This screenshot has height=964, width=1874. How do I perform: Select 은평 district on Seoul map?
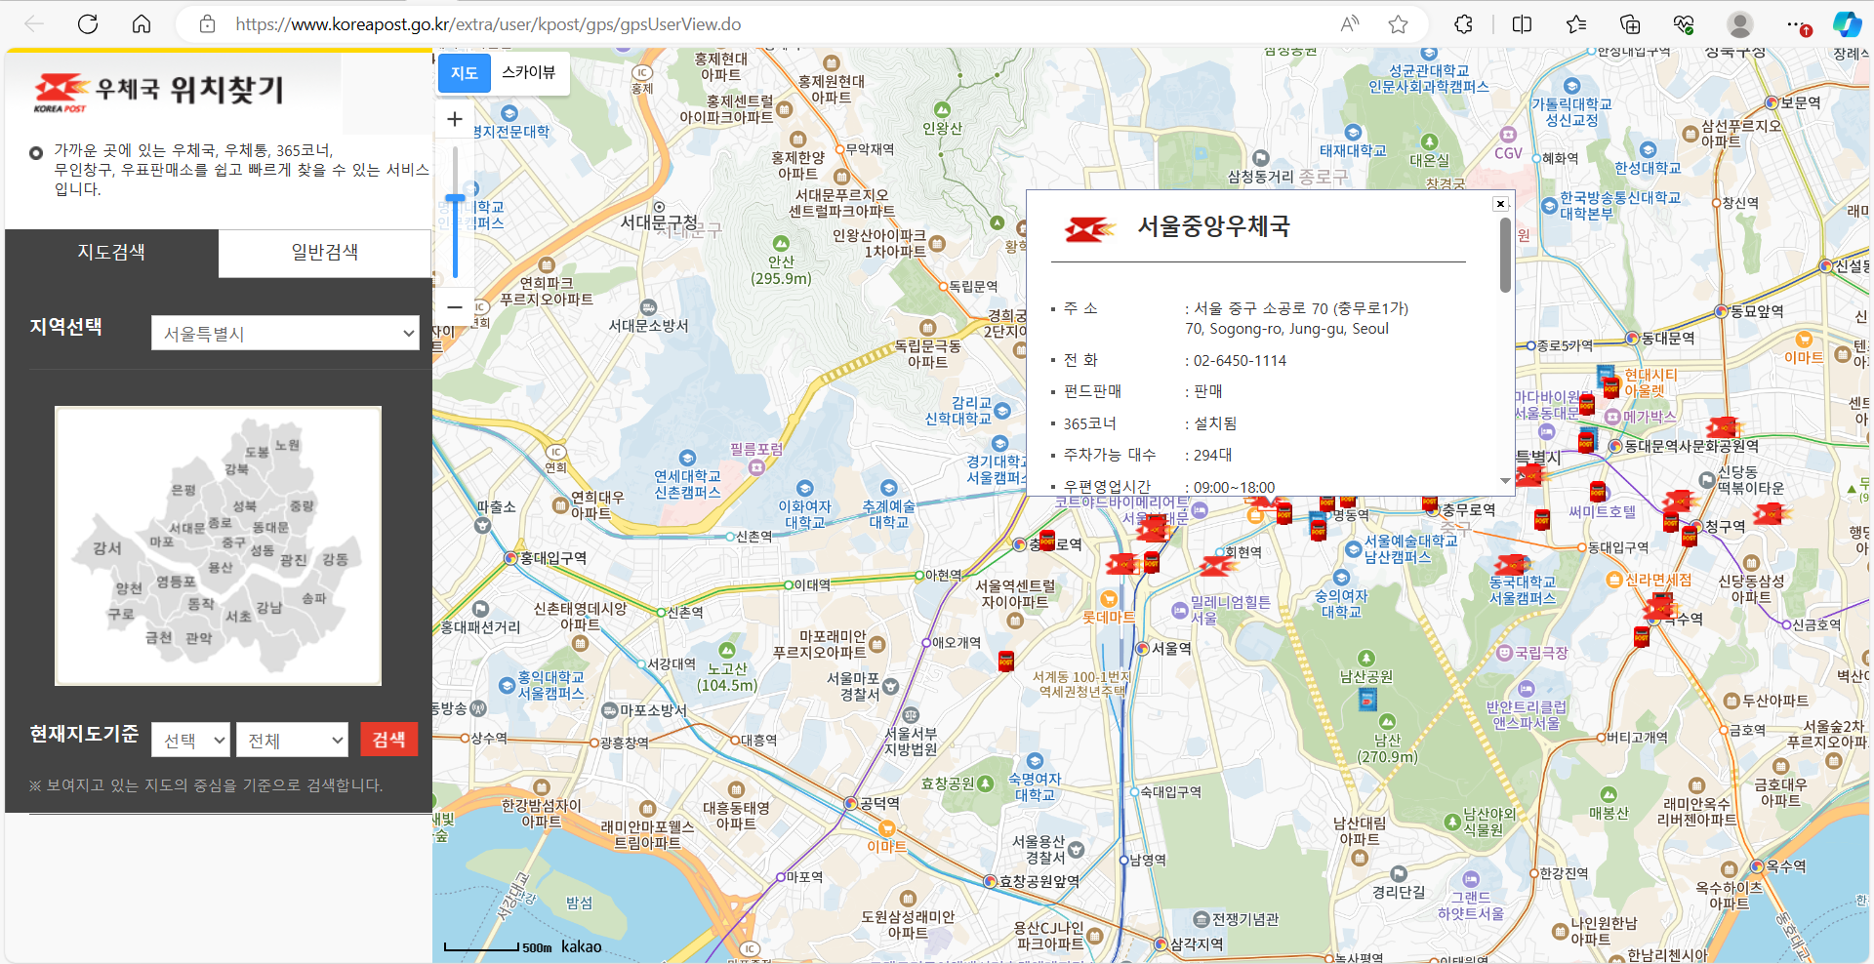[x=183, y=490]
